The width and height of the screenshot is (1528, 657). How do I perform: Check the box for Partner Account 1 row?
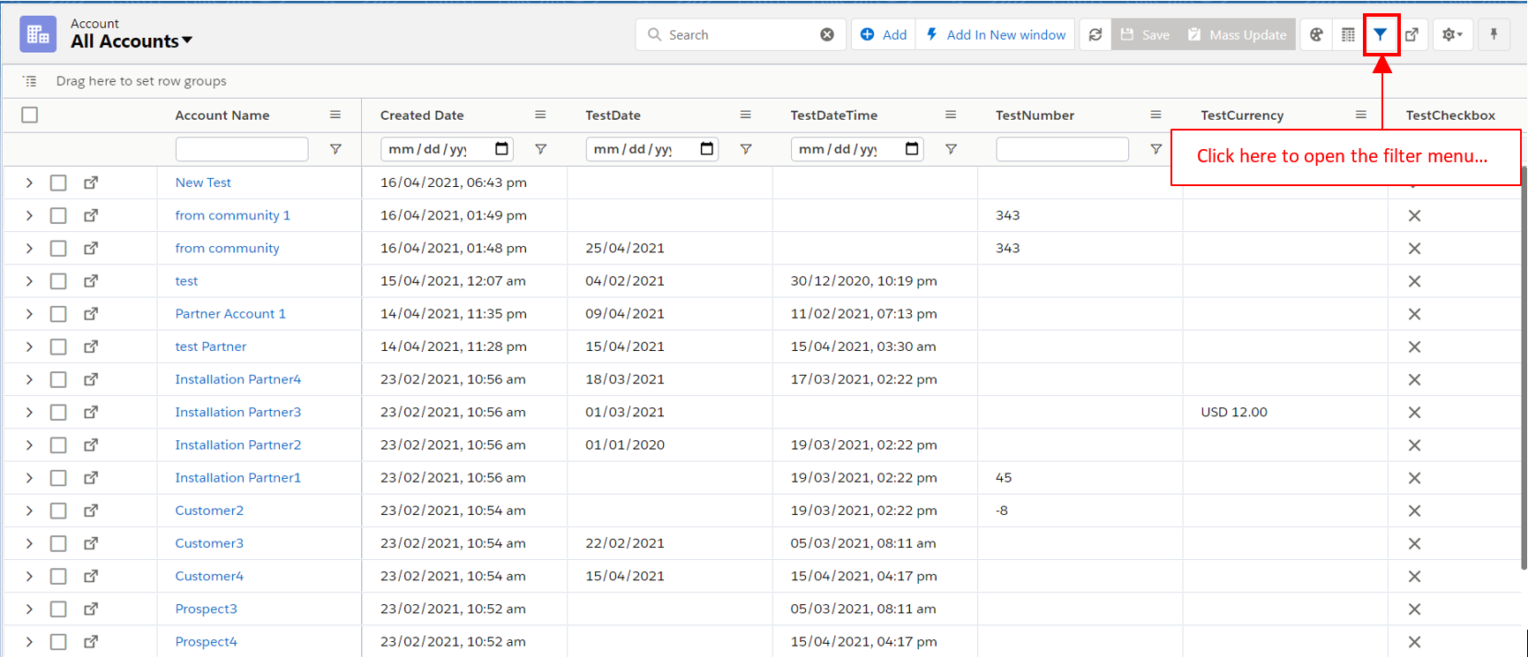click(58, 314)
